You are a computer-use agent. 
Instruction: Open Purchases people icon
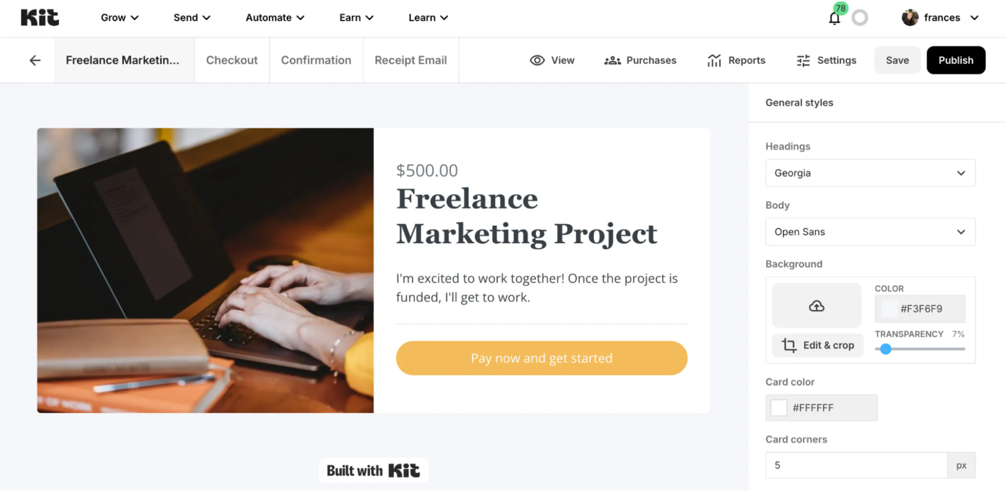tap(612, 60)
